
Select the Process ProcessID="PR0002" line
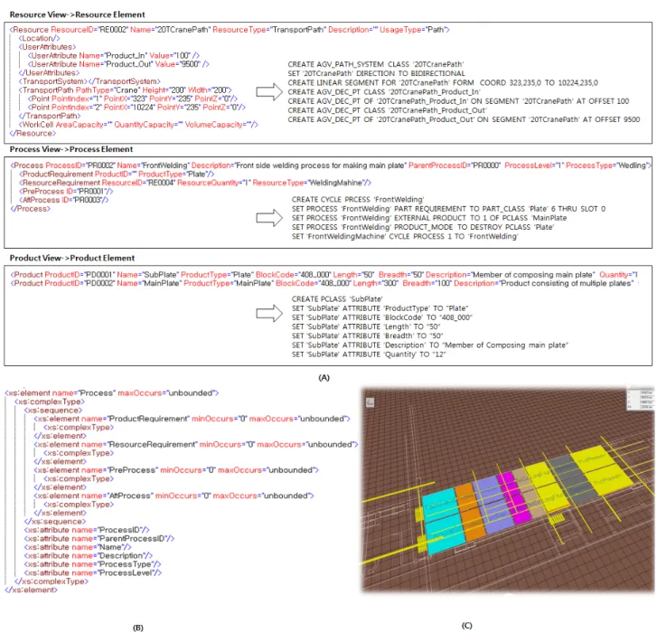331,165
